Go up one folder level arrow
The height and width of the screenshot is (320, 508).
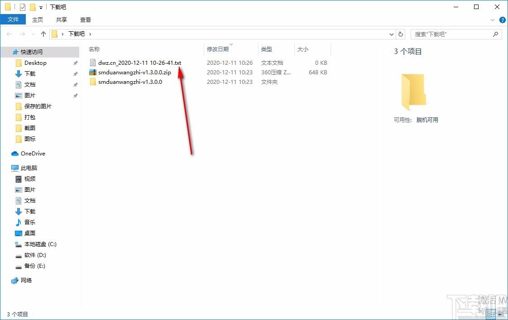tap(43, 34)
